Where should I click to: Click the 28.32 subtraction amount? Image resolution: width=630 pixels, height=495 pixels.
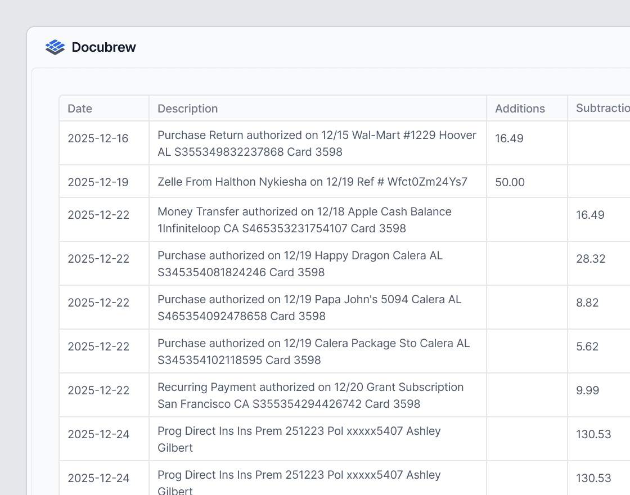click(x=591, y=258)
